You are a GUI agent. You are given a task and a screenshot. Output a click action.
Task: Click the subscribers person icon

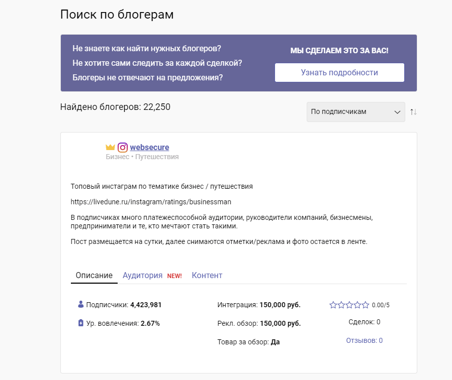[x=81, y=304]
